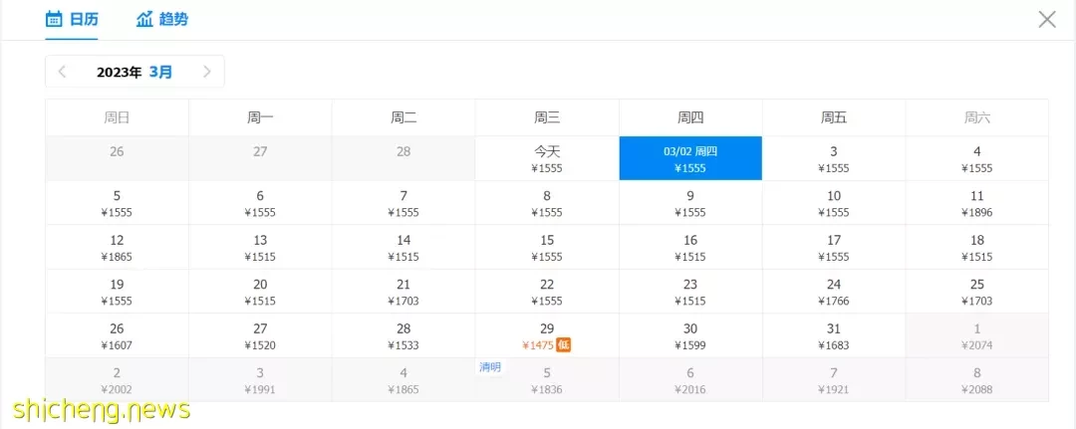Select March 7 at ¥1555
This screenshot has height=429, width=1076.
coord(403,203)
